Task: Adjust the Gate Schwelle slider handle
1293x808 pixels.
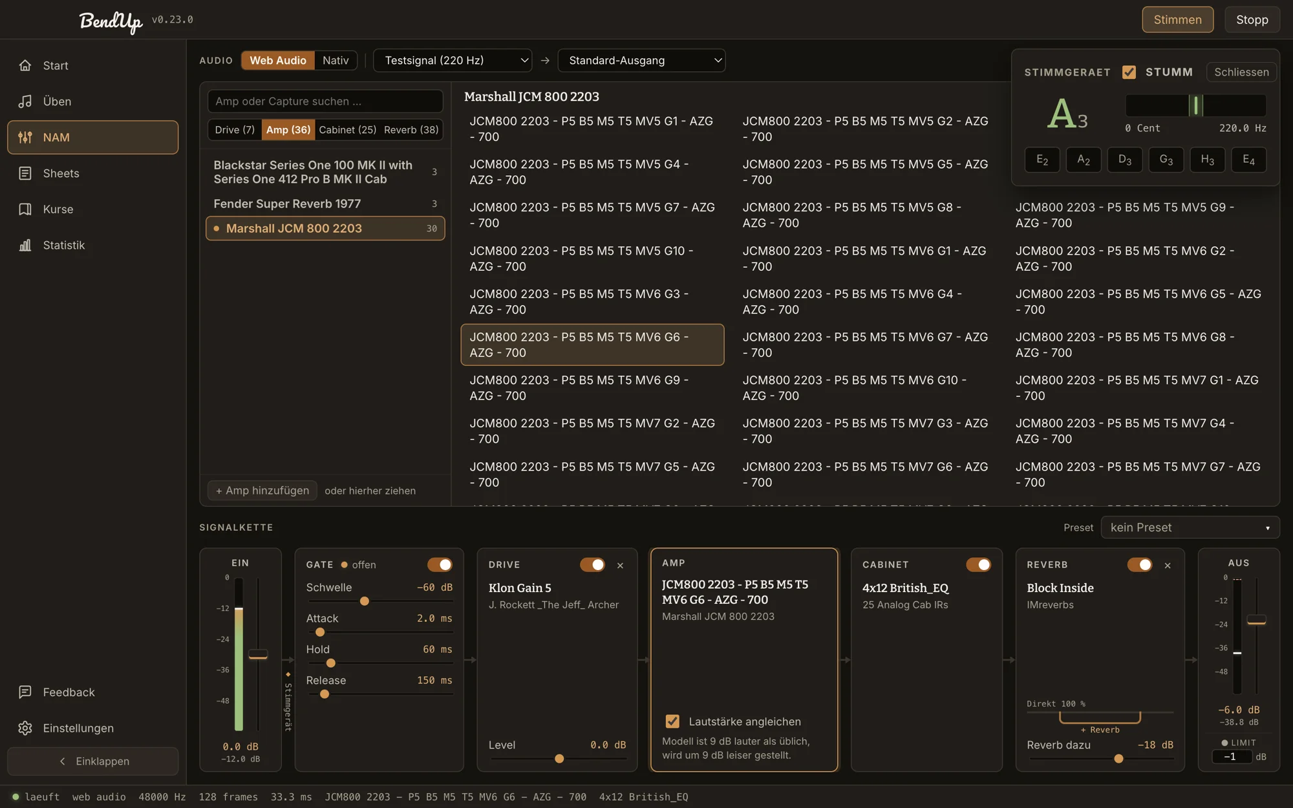Action: coord(365,601)
